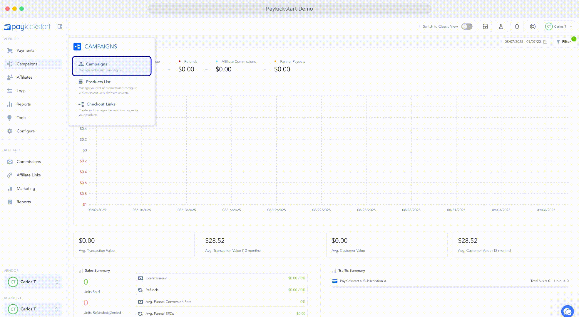Viewport: 579px width, 317px height.
Task: Open the Payments menu item
Action: (33, 50)
